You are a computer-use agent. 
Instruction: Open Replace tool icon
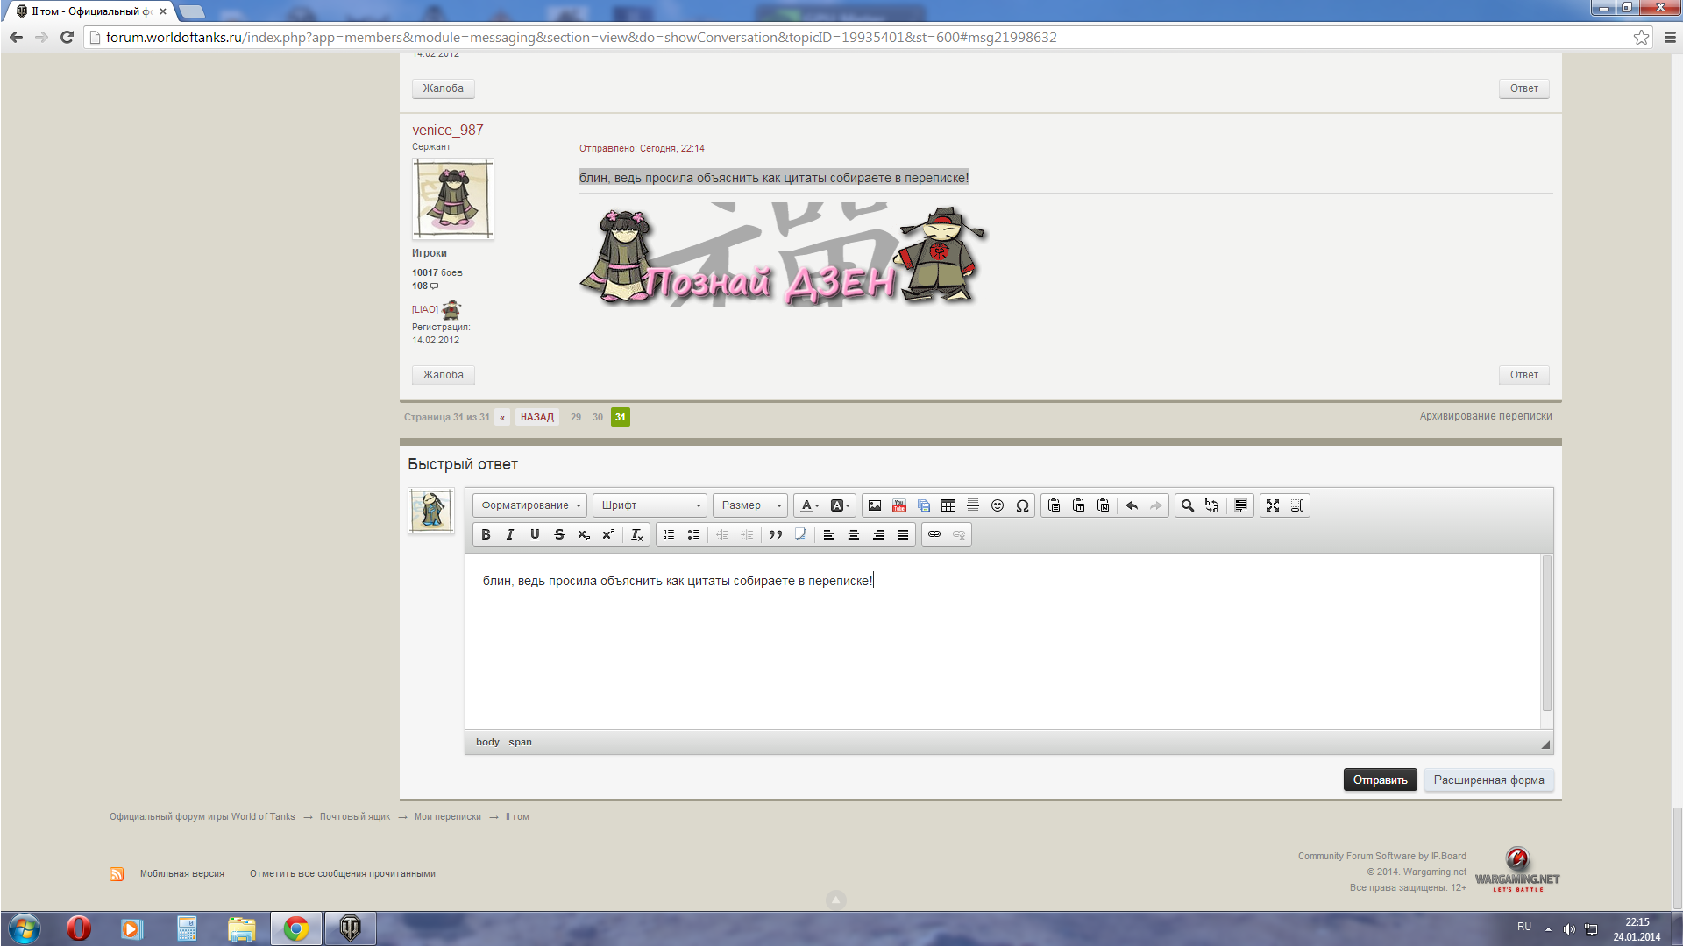1212,505
